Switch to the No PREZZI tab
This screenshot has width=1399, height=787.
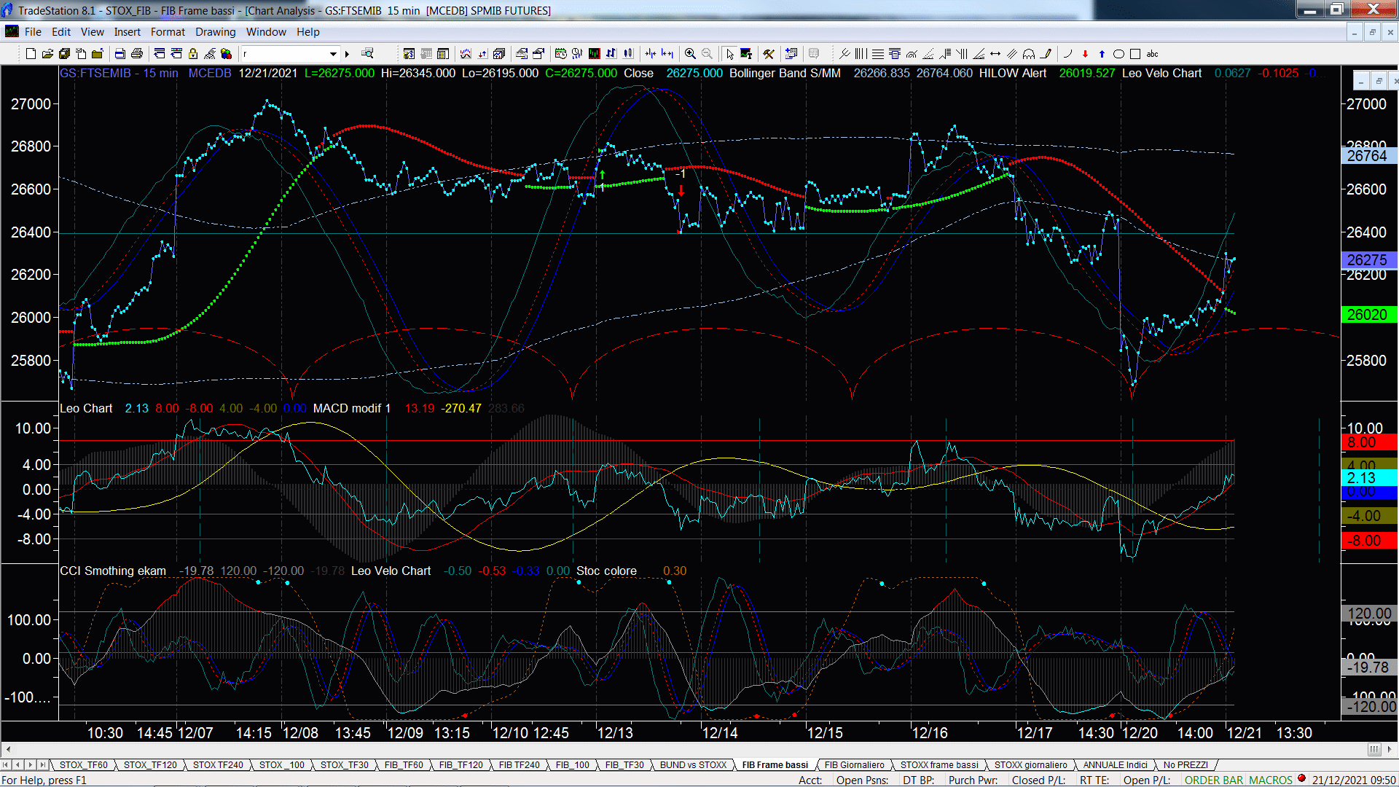click(x=1186, y=765)
